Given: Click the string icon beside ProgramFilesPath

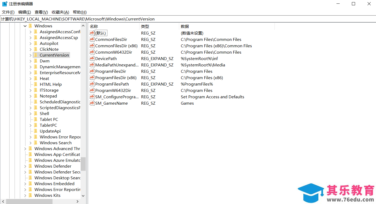Looking at the screenshot, I should click(x=92, y=84).
